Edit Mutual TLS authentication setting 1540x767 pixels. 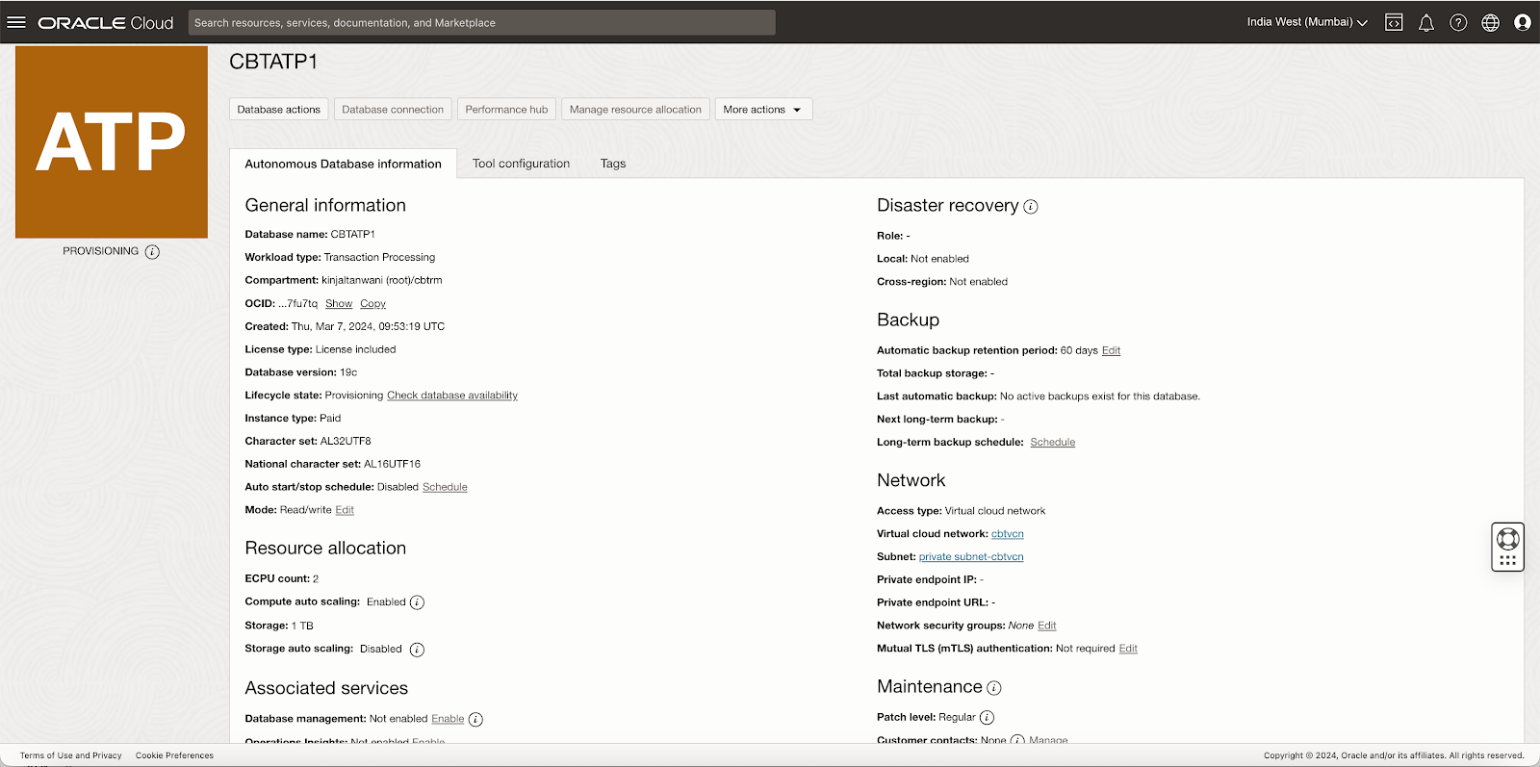click(x=1128, y=649)
